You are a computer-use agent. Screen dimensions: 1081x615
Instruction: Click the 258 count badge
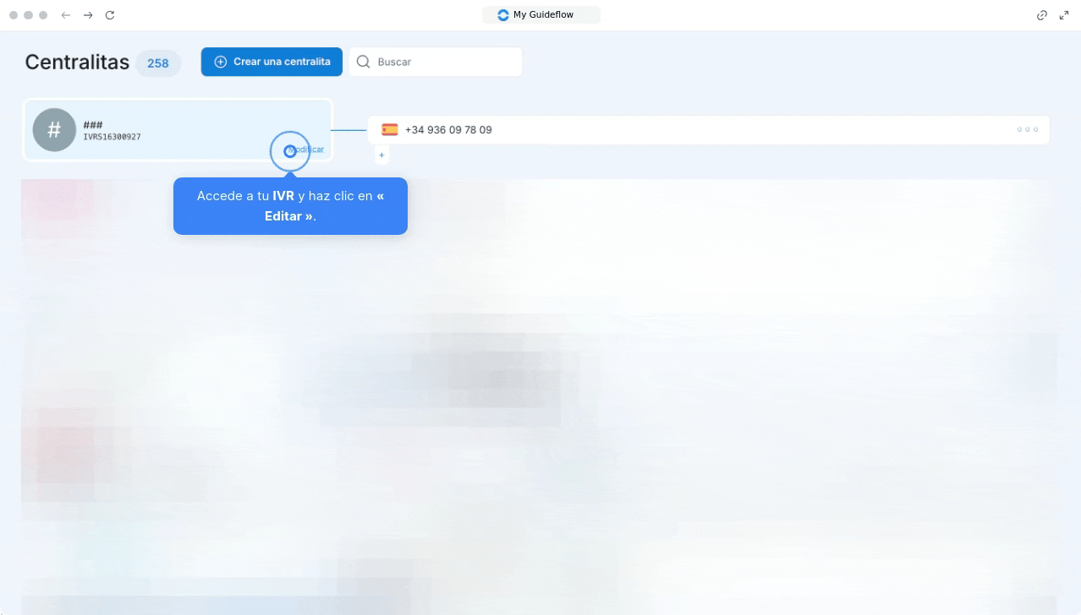(158, 63)
